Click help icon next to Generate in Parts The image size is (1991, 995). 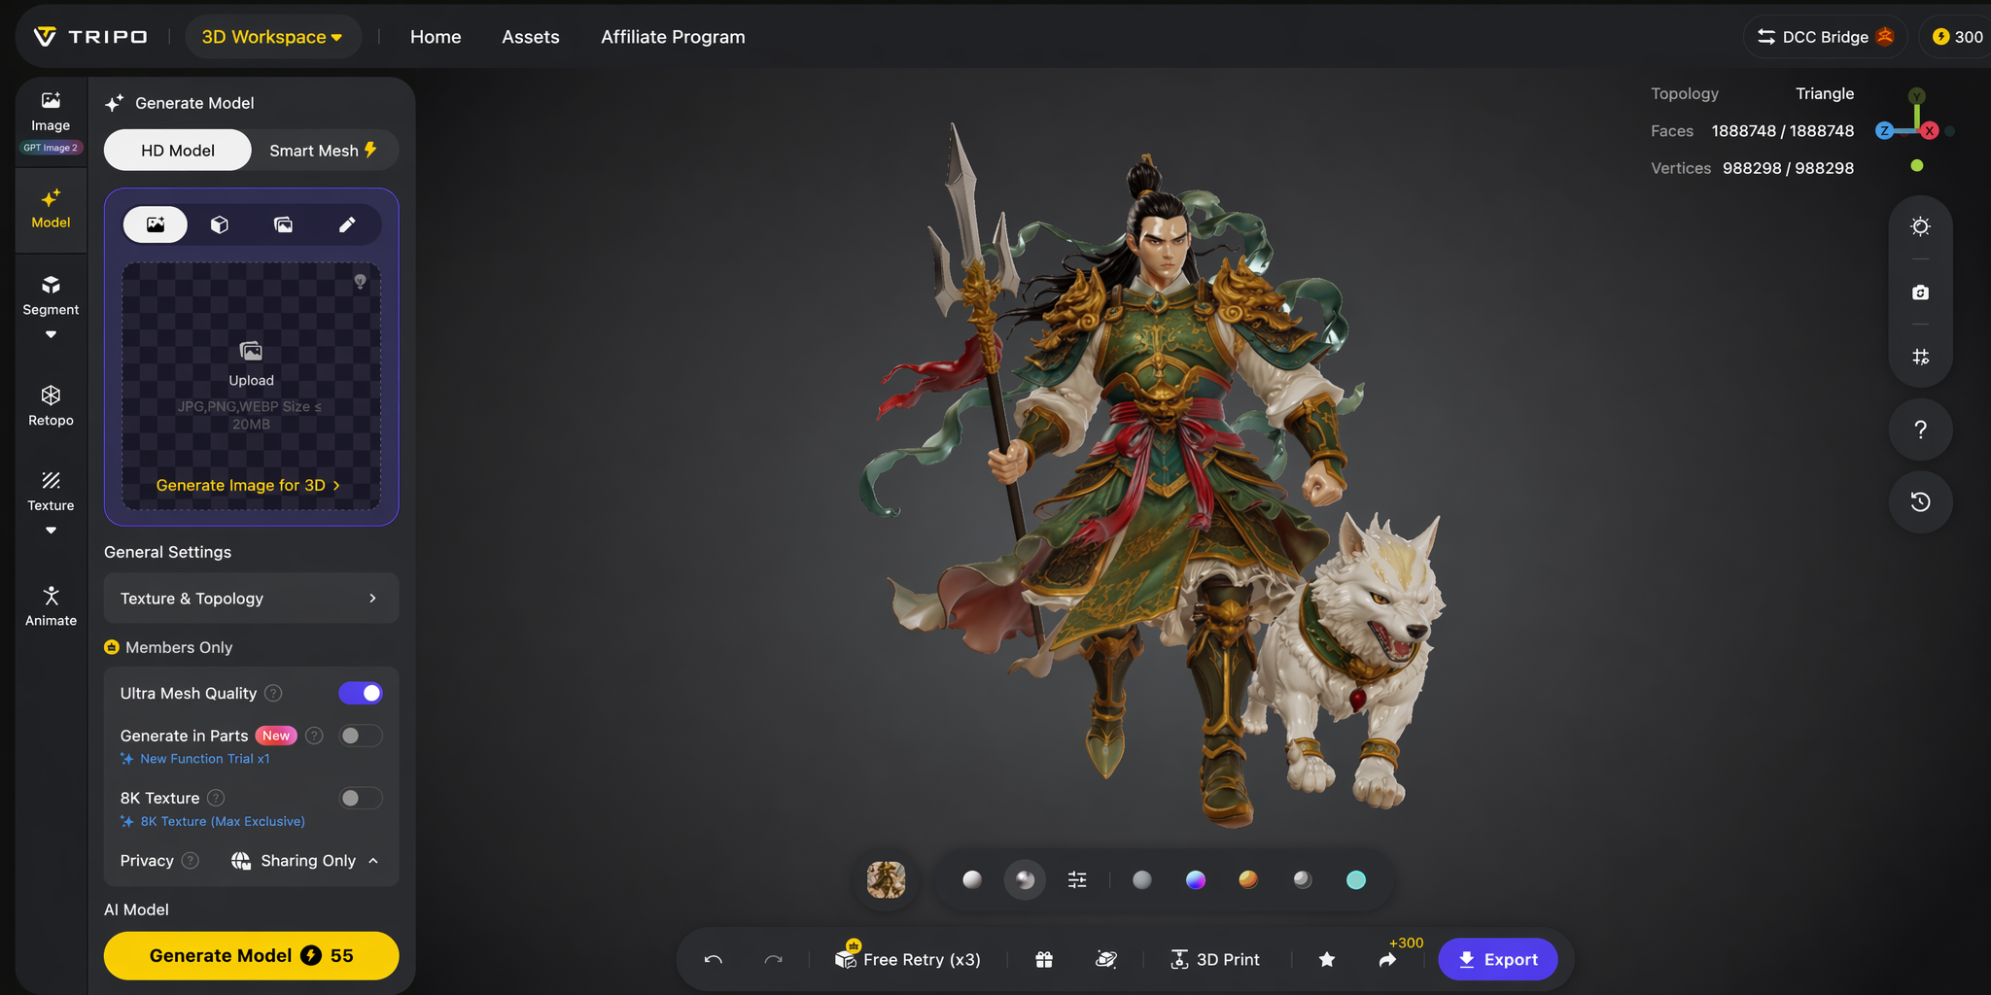point(314,736)
